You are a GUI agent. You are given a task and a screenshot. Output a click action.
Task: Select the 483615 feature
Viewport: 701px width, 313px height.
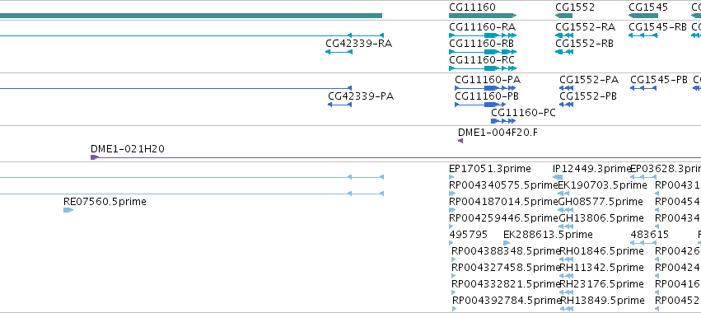pos(650,235)
